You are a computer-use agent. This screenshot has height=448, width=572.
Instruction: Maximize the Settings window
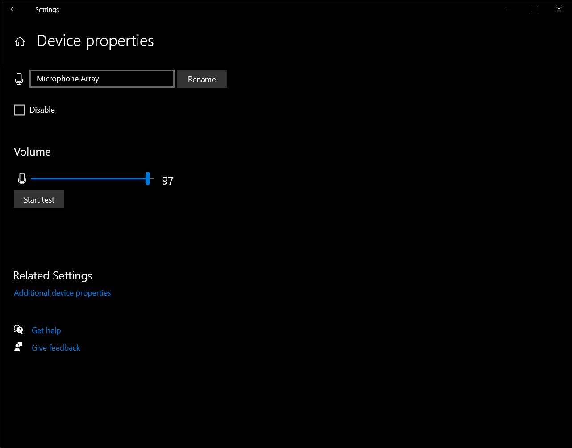[533, 9]
